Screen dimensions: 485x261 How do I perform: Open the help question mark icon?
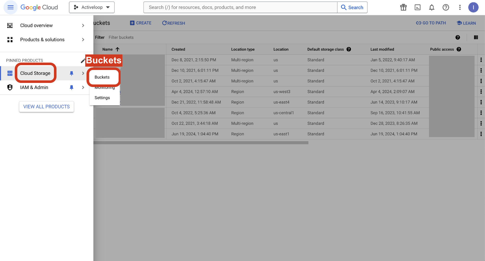coord(446,7)
